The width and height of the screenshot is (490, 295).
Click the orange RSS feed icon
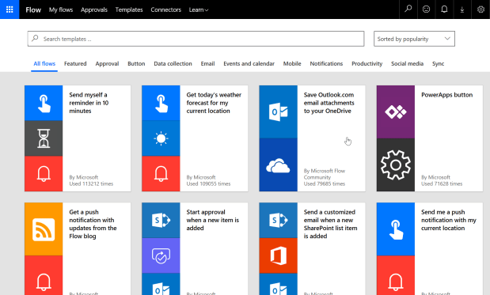tap(44, 229)
